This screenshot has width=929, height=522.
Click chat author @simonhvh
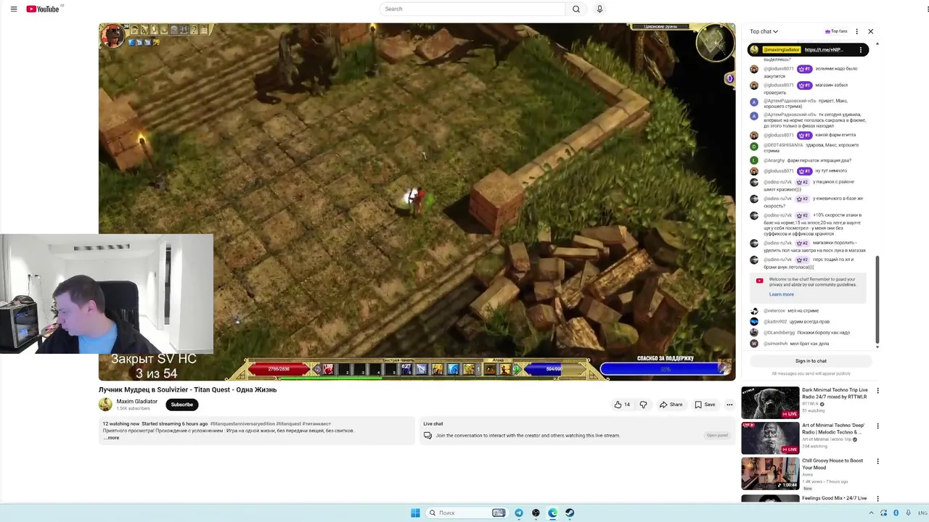point(775,344)
